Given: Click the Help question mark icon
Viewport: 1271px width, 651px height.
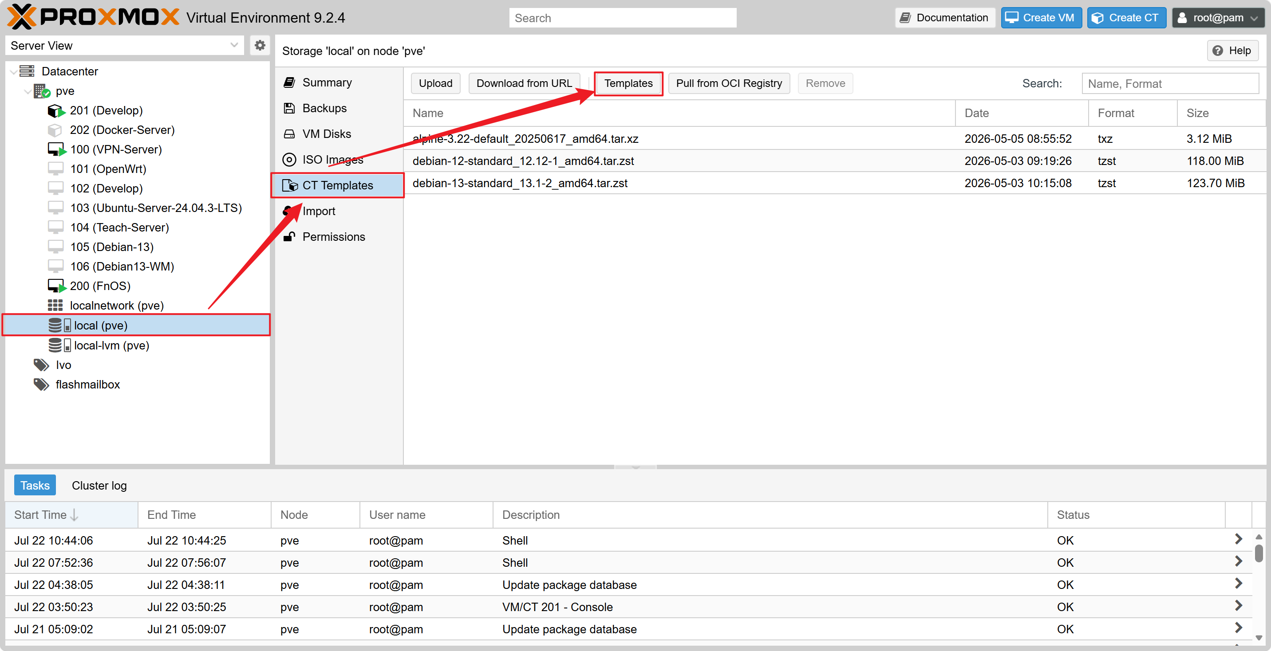Looking at the screenshot, I should pyautogui.click(x=1218, y=51).
